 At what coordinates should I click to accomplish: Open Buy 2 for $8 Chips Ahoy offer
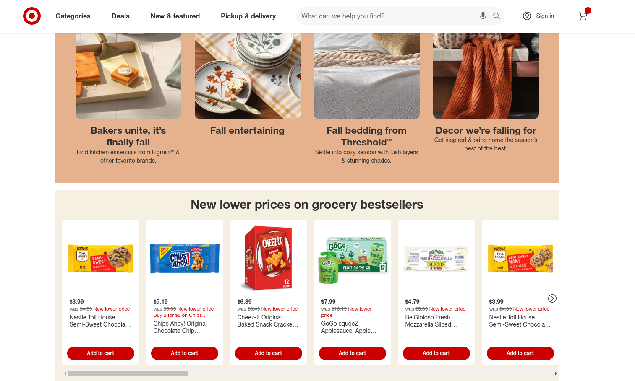pyautogui.click(x=180, y=315)
